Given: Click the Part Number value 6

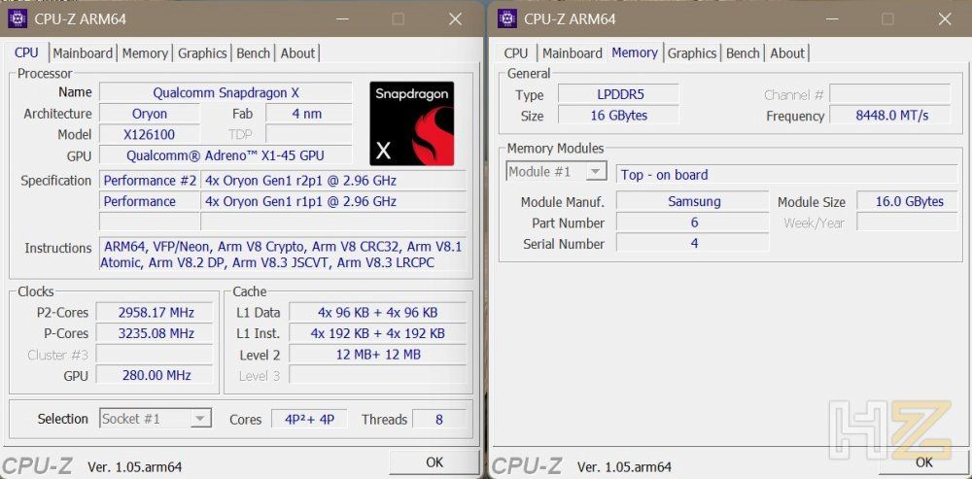Looking at the screenshot, I should [692, 222].
